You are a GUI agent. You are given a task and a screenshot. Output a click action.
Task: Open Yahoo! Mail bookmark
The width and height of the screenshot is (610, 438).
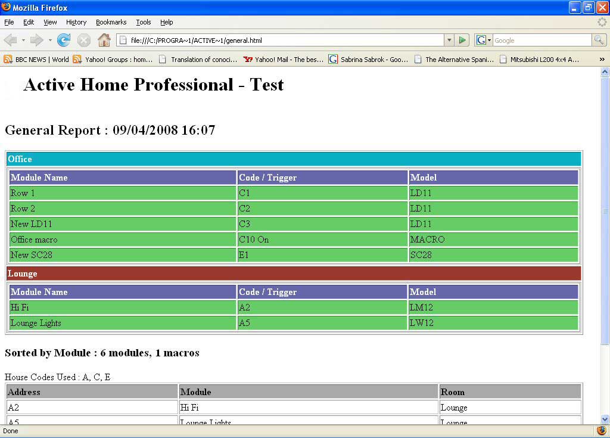[x=284, y=60]
